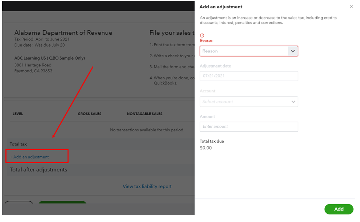Click the GROSS SALES column header
The width and height of the screenshot is (360, 222).
click(89, 114)
